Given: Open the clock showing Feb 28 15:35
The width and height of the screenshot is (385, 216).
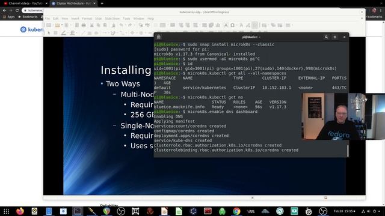Looking at the screenshot, I should 345,211.
